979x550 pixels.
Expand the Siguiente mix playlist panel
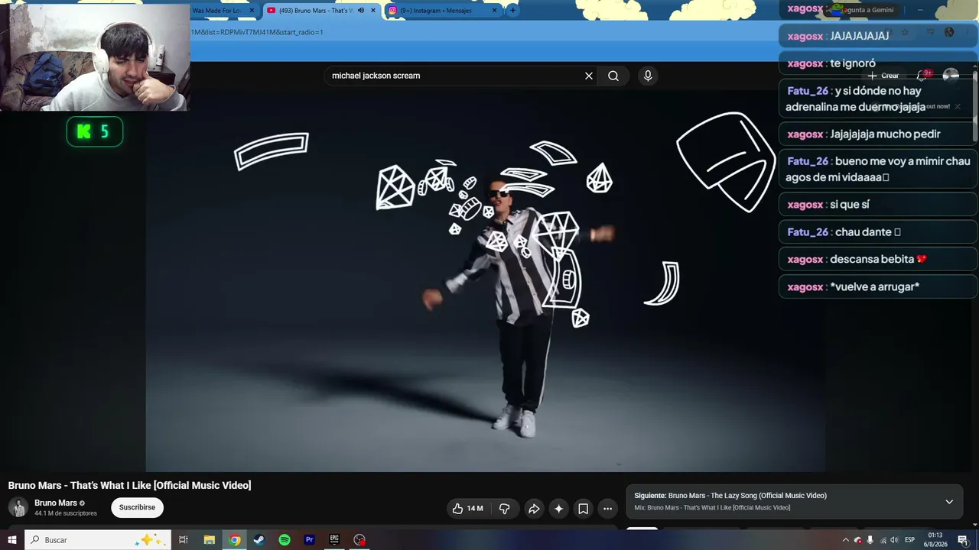pos(949,502)
